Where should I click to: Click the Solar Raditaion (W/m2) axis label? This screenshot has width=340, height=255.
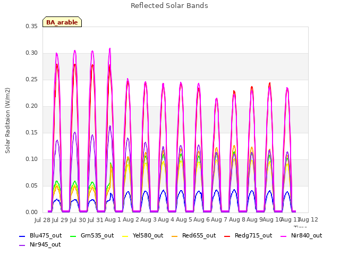click(7, 121)
